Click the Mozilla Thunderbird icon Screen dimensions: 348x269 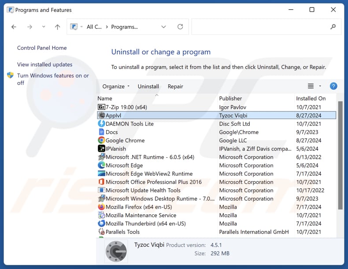click(101, 223)
